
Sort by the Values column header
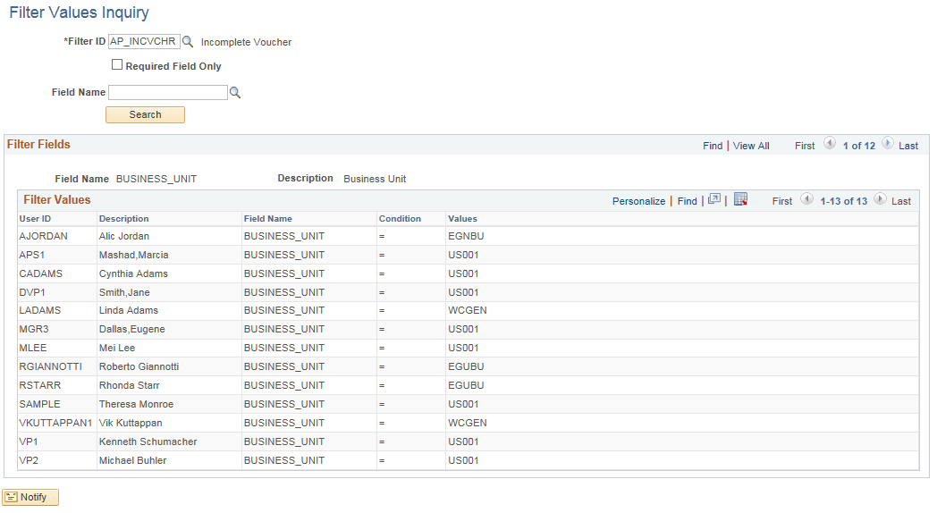tap(462, 219)
